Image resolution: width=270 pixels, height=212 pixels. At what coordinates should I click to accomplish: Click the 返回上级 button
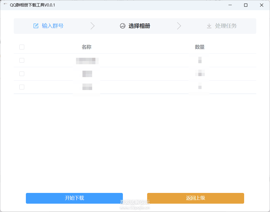point(195,198)
